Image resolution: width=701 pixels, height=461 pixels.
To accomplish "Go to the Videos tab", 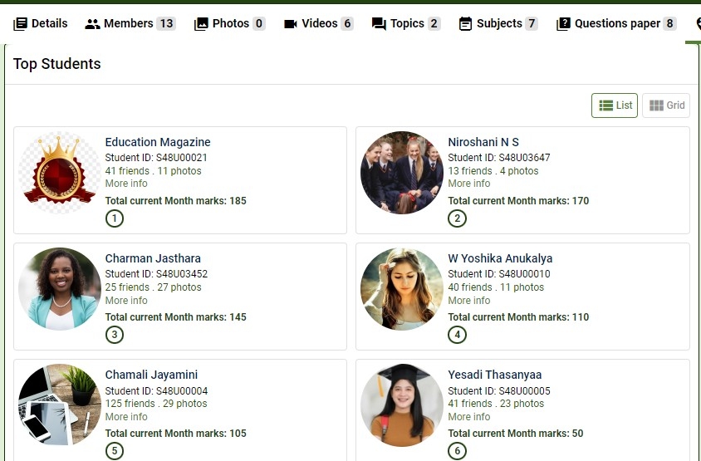I will [x=318, y=23].
